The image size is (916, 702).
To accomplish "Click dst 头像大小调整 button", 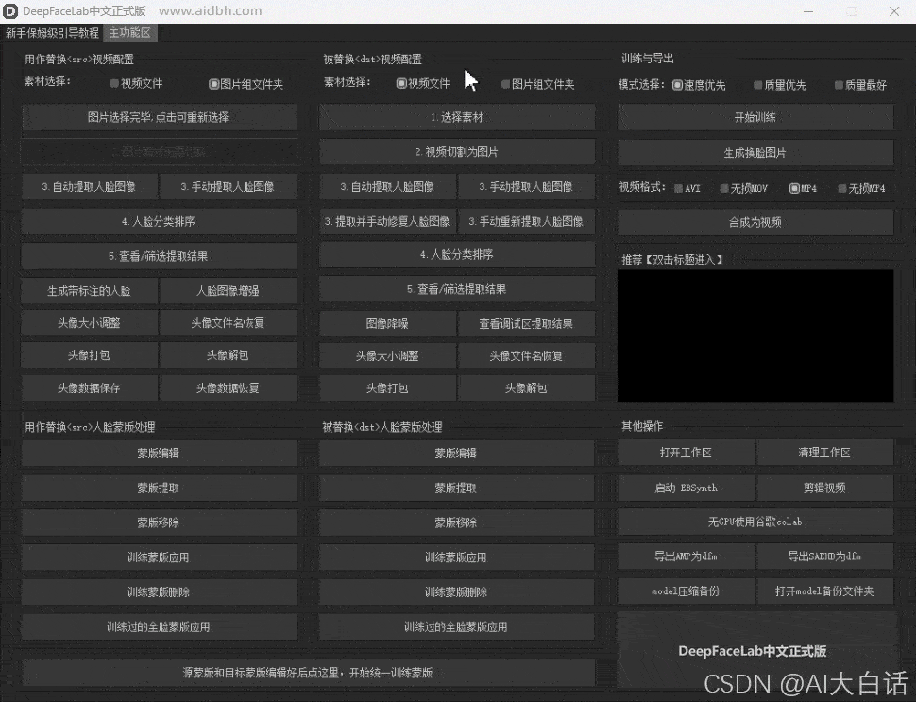I will [x=387, y=356].
